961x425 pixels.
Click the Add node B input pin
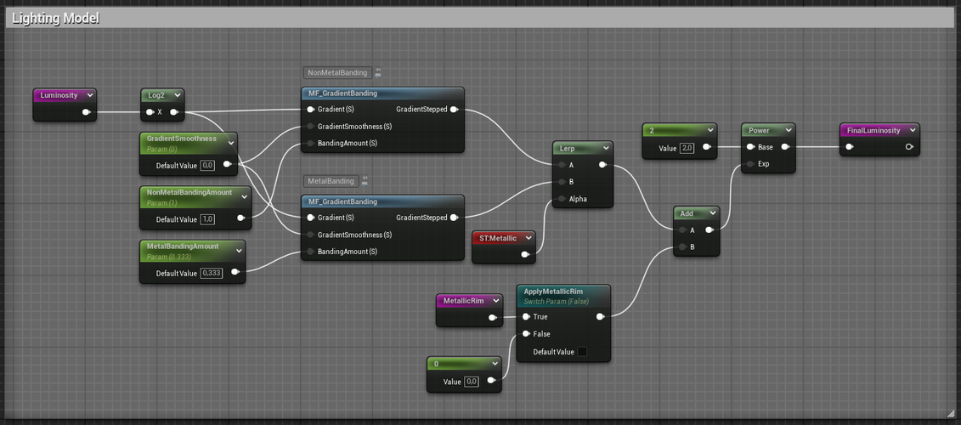click(681, 246)
